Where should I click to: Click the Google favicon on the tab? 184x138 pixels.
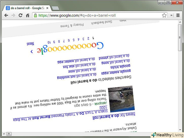8,8
